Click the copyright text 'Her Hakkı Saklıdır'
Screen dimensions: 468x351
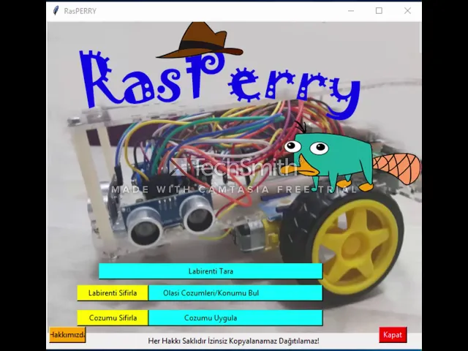[x=177, y=341]
